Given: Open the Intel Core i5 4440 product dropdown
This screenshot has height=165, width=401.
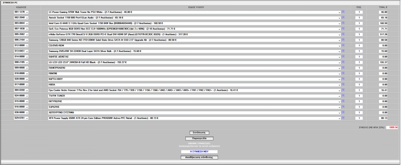Looking at the screenshot, I should tap(194, 23).
